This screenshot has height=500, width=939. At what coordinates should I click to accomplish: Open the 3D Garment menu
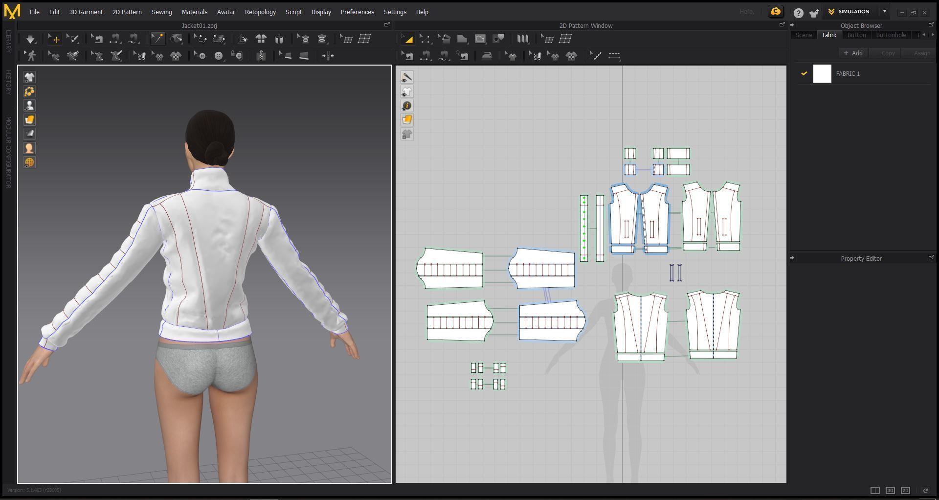tap(86, 12)
